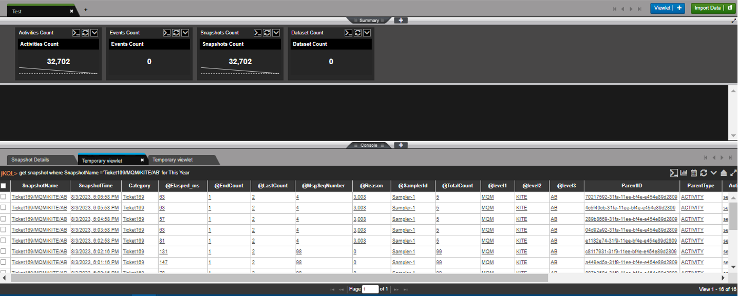Check the row with SnapshotTime 6:02:16 PM

pos(4,251)
